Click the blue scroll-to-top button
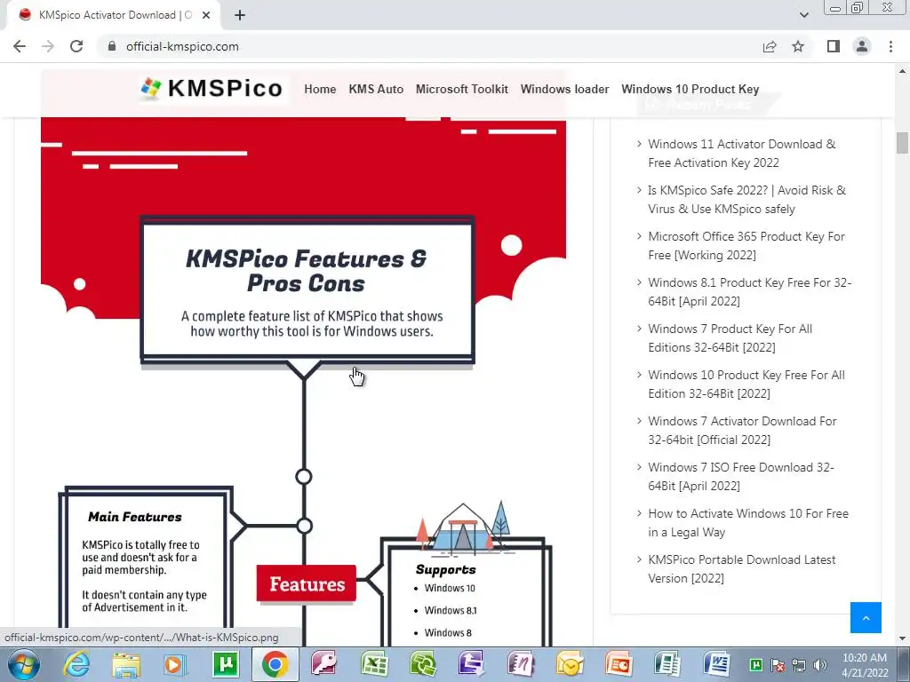 click(x=866, y=618)
